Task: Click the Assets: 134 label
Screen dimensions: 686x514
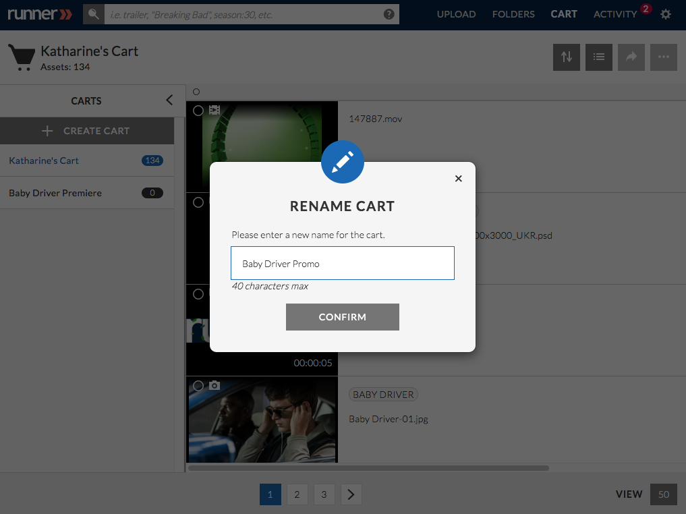Action: tap(65, 67)
